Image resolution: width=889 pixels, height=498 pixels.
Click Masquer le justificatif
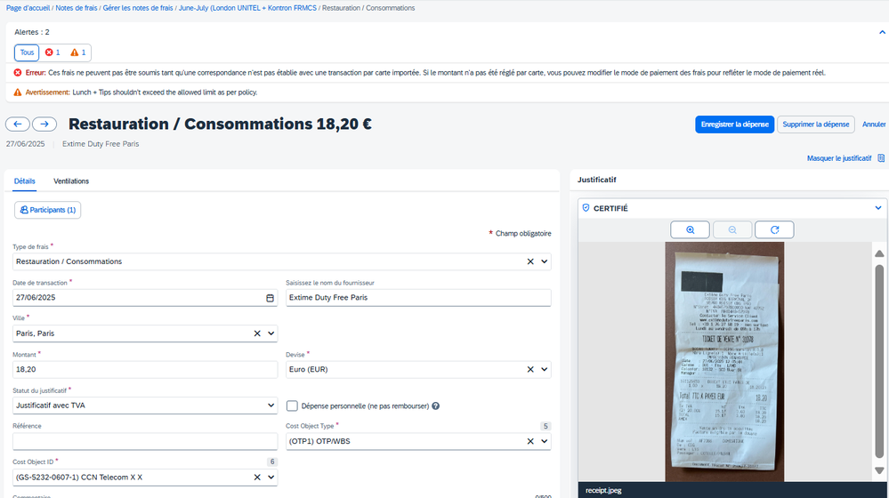click(x=839, y=158)
